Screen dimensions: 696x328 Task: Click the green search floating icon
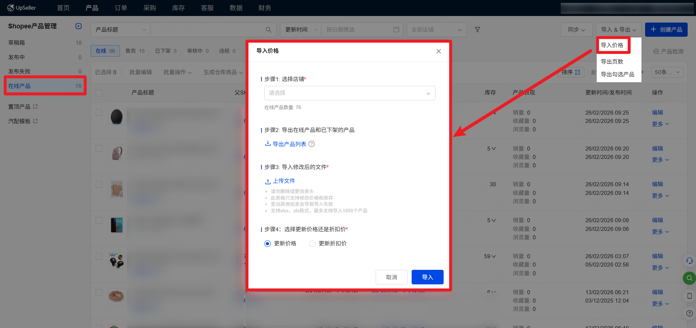[x=689, y=278]
